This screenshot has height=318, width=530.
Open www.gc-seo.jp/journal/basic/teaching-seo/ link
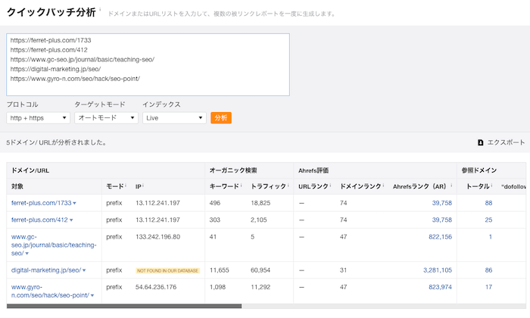[x=54, y=245]
